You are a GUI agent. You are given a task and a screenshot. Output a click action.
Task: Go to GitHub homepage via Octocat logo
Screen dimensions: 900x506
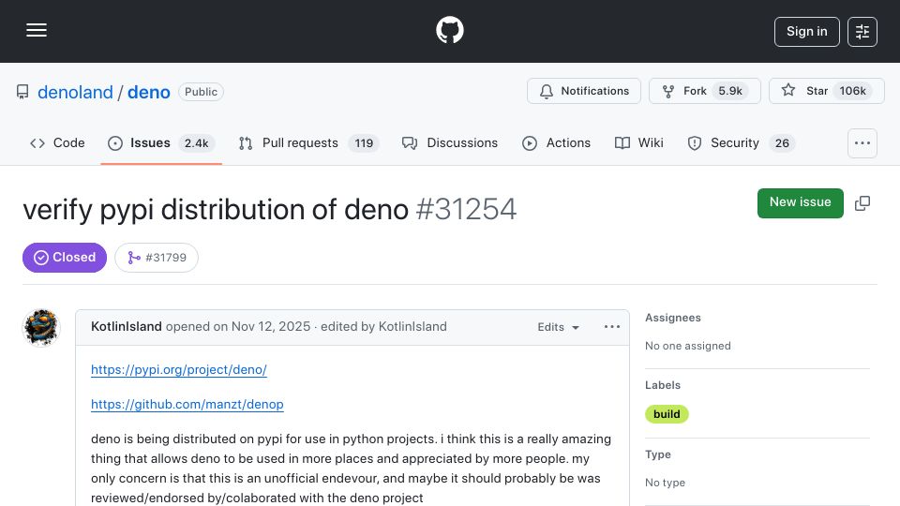point(449,30)
